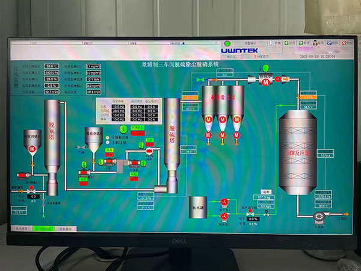The image size is (361, 271).
Task: Click the green indicator lamp above the fan
Action: pyautogui.click(x=265, y=69)
